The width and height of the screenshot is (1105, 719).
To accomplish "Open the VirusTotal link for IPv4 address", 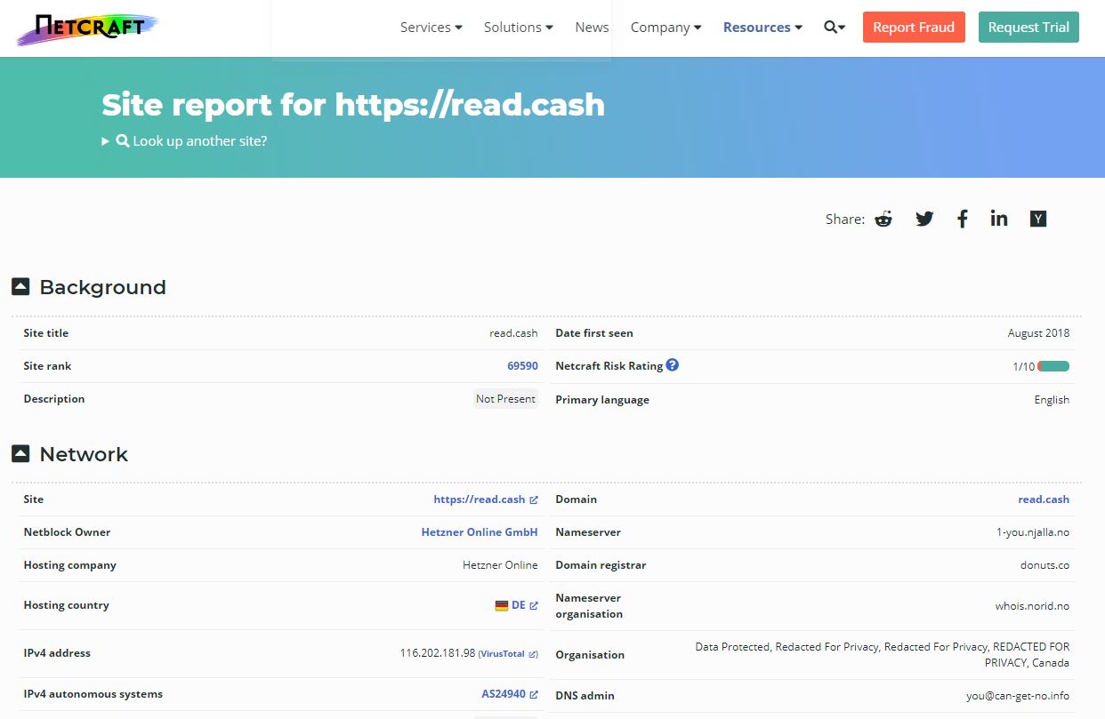I will pyautogui.click(x=504, y=654).
